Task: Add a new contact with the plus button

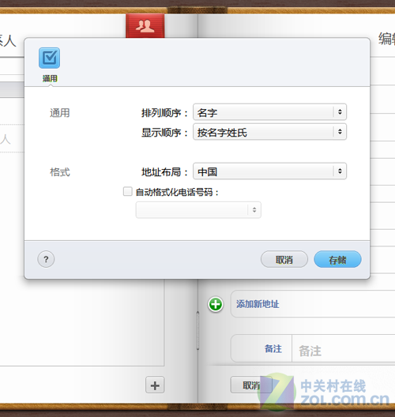Action: (155, 385)
